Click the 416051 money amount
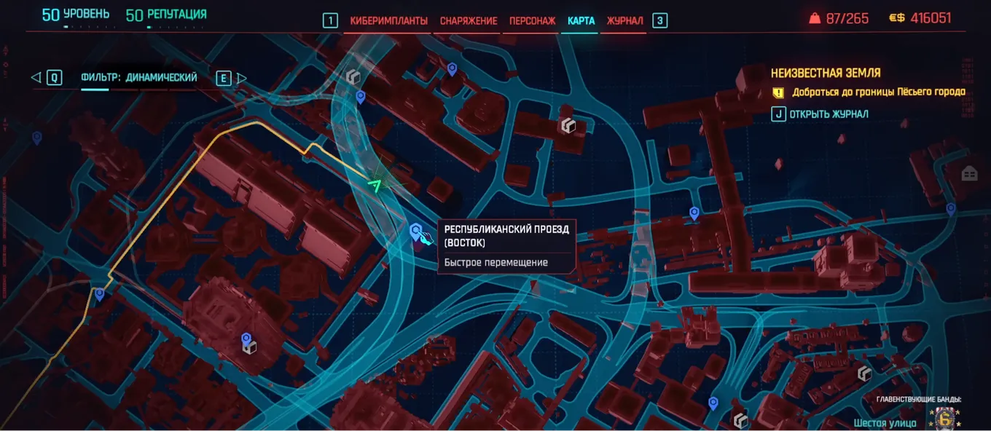This screenshot has height=431, width=991. tap(931, 18)
